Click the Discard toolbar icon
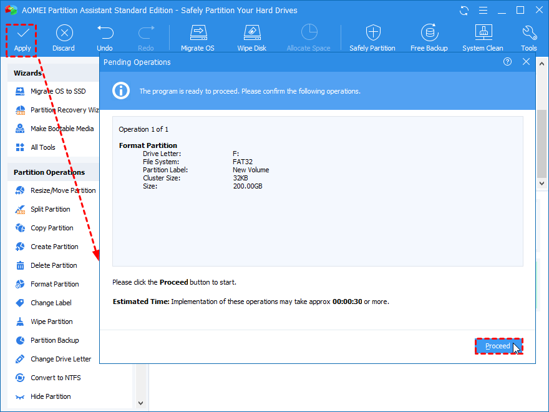Image resolution: width=549 pixels, height=412 pixels. pyautogui.click(x=63, y=34)
